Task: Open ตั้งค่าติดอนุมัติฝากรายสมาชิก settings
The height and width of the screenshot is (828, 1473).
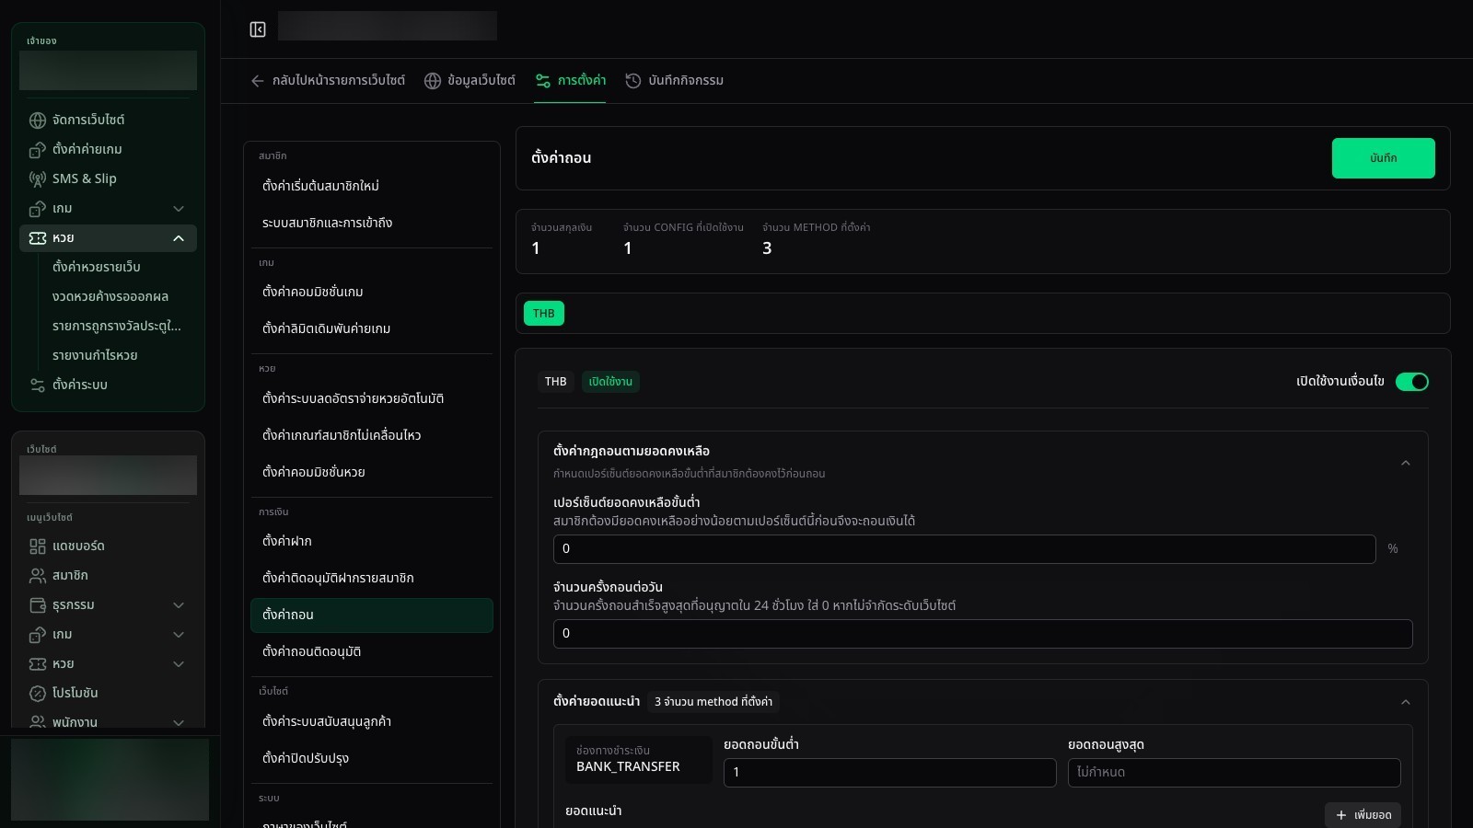Action: pyautogui.click(x=372, y=578)
